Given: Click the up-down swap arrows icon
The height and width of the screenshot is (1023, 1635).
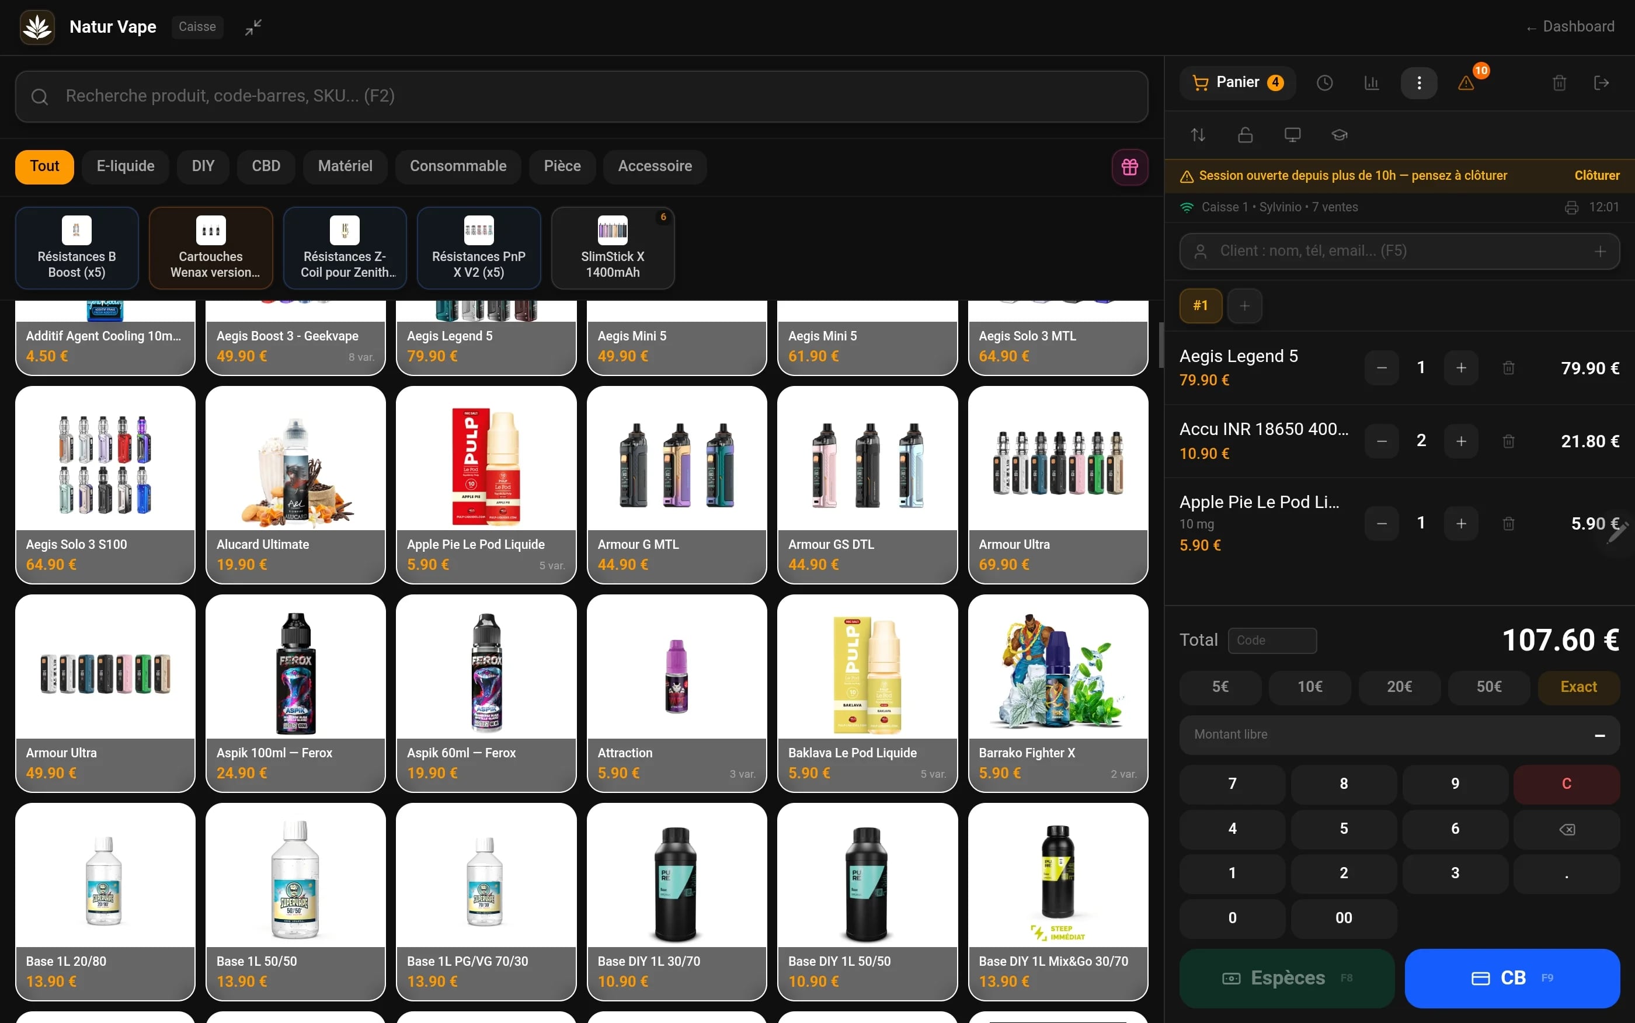Looking at the screenshot, I should click(x=1198, y=135).
